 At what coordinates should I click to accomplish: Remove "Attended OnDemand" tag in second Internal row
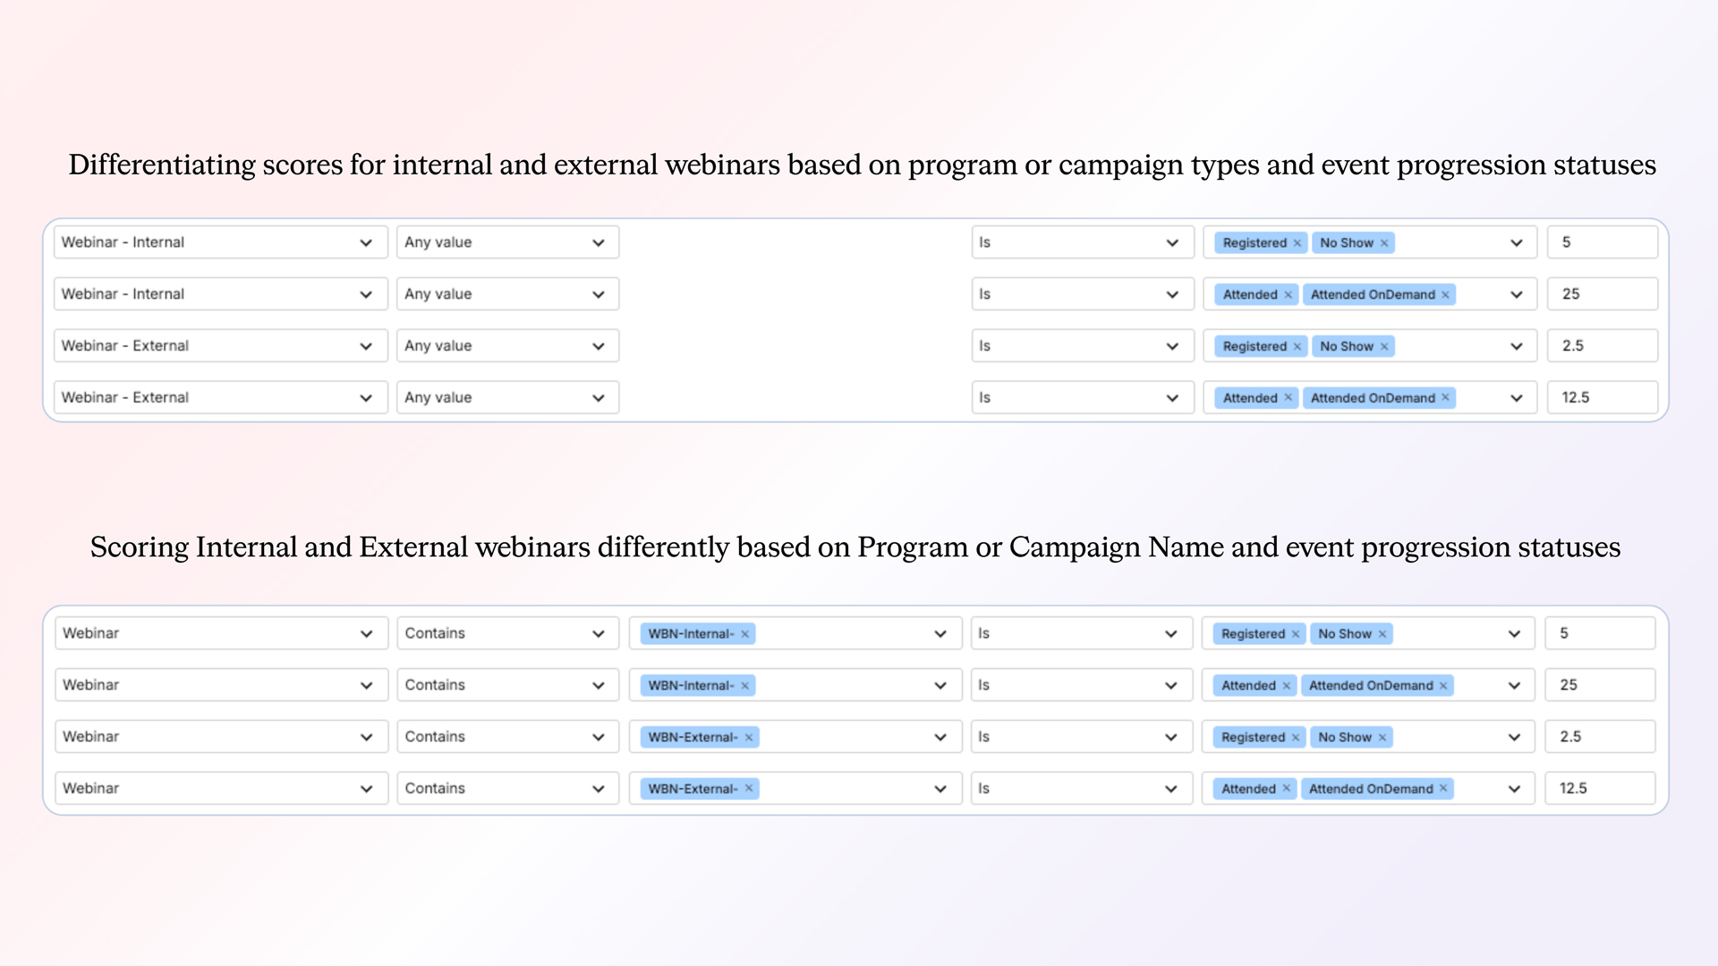click(x=1445, y=294)
